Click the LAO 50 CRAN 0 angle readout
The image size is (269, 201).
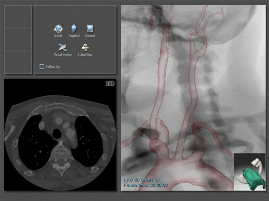coord(141,180)
